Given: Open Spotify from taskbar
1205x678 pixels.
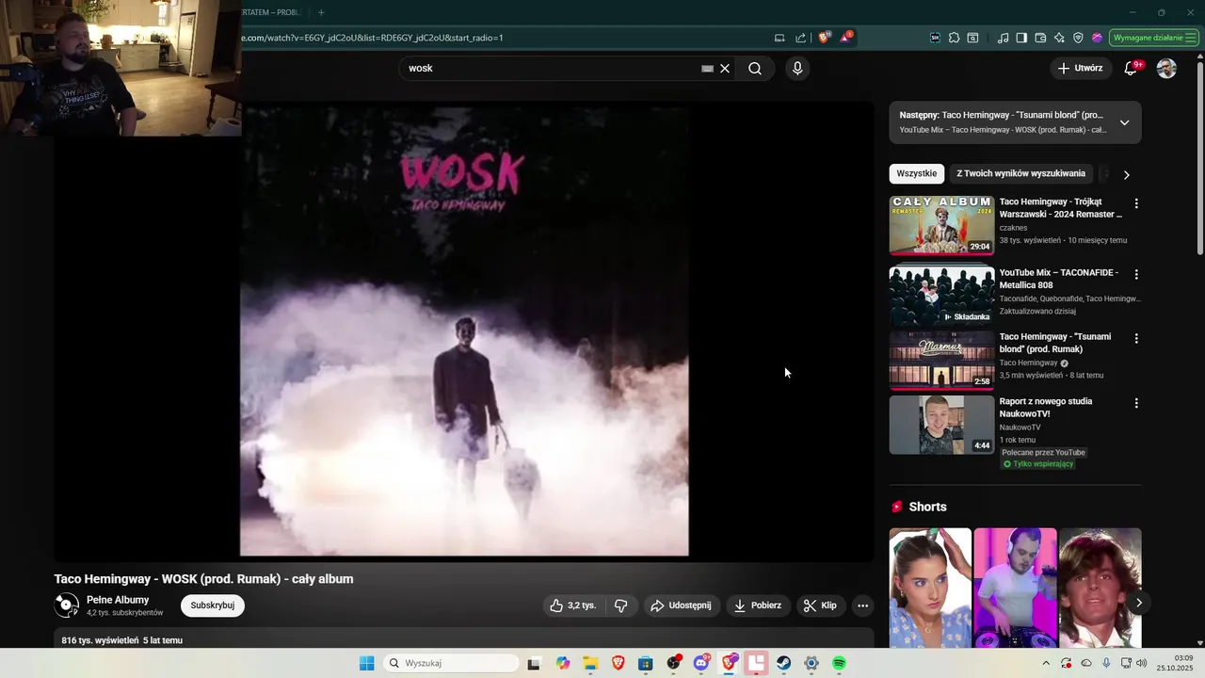Looking at the screenshot, I should [839, 663].
